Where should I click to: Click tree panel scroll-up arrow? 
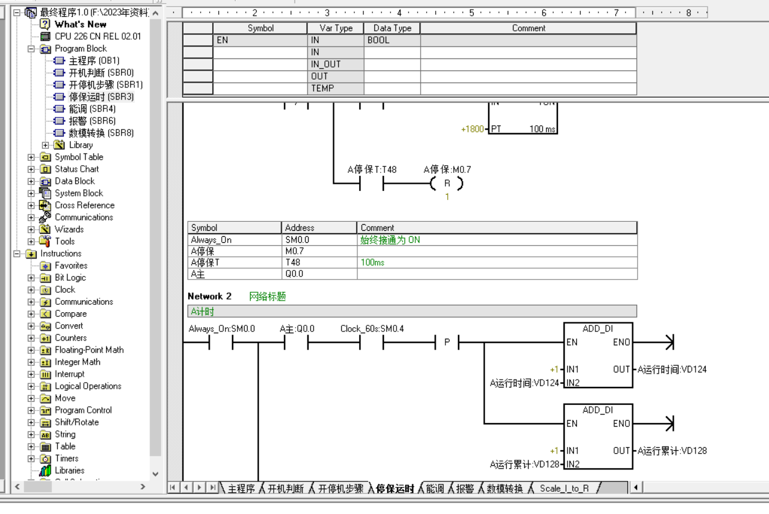coord(155,13)
